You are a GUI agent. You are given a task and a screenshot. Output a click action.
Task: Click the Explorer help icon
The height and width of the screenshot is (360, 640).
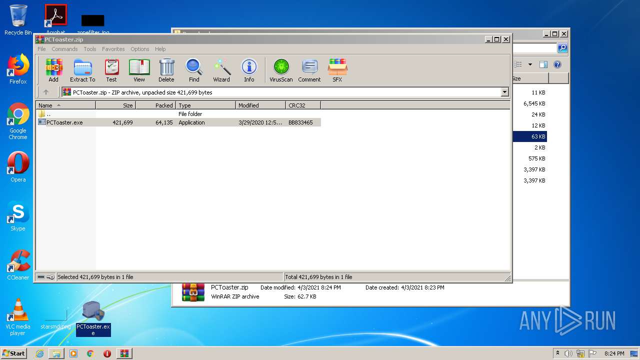pos(557,64)
